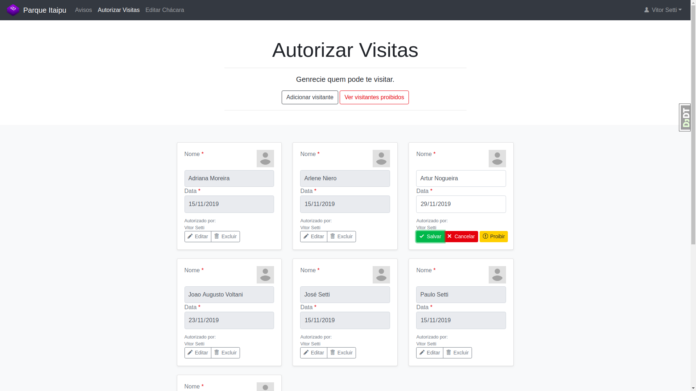Viewport: 696px width, 391px height.
Task: Click the Artur Nogueira name field
Action: 461,178
